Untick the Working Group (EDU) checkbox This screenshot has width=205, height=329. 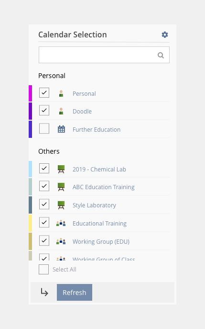click(44, 240)
